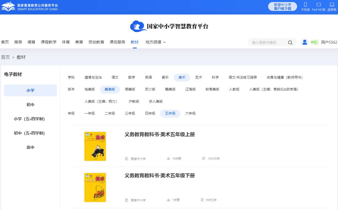This screenshot has height=210, width=338.
Task: Select the 浙人美版 edition
Action: tap(156, 101)
